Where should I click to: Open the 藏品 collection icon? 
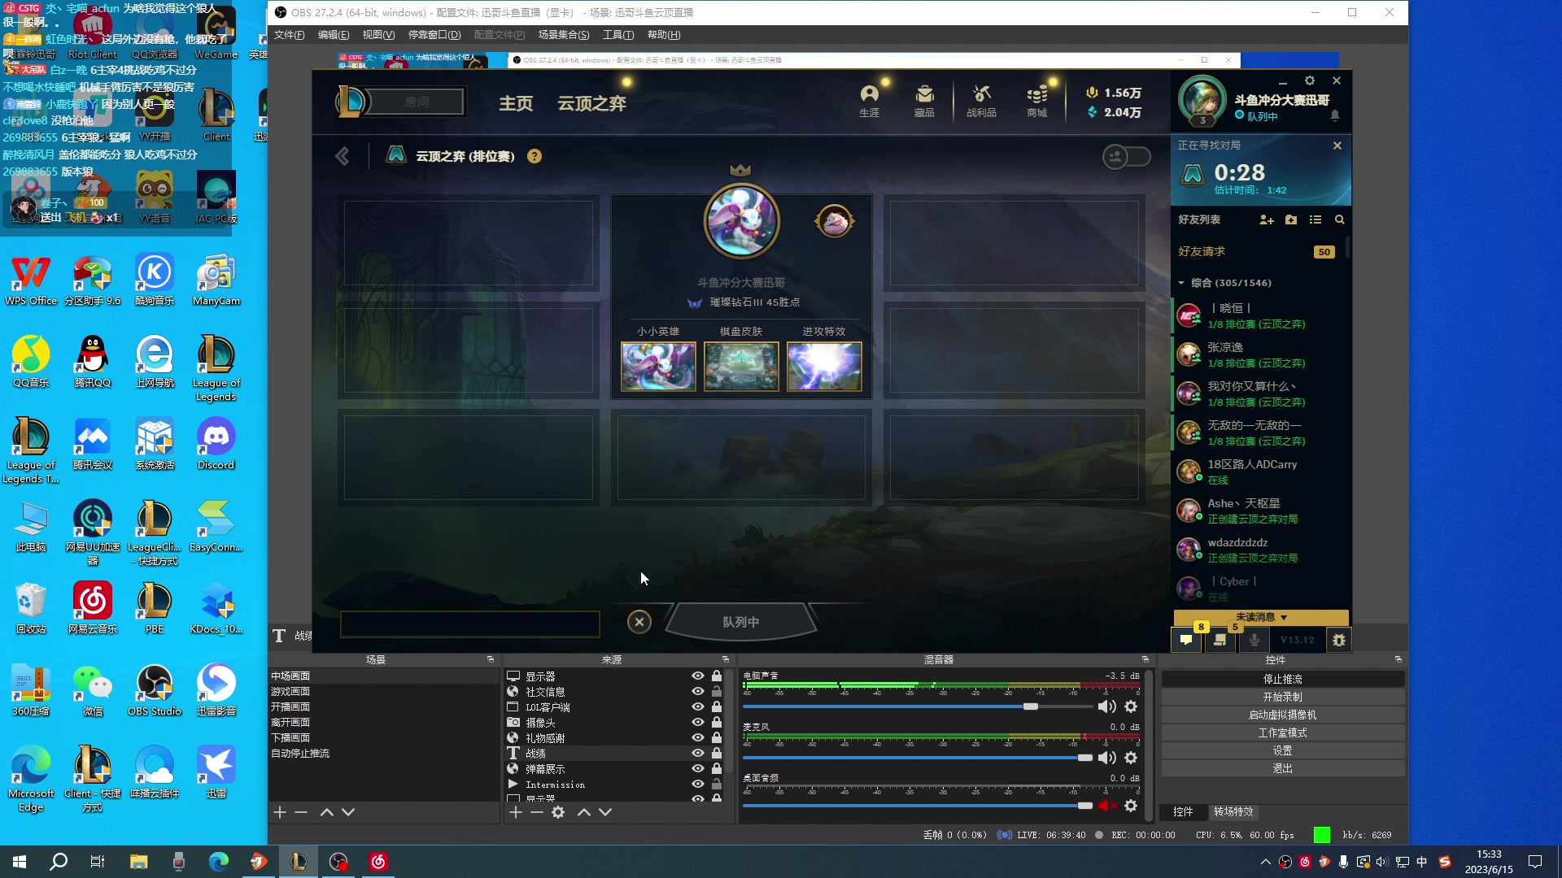tap(924, 101)
